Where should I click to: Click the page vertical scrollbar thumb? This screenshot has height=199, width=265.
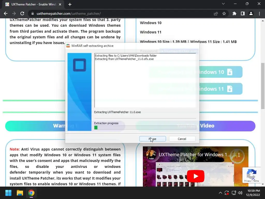click(263, 86)
